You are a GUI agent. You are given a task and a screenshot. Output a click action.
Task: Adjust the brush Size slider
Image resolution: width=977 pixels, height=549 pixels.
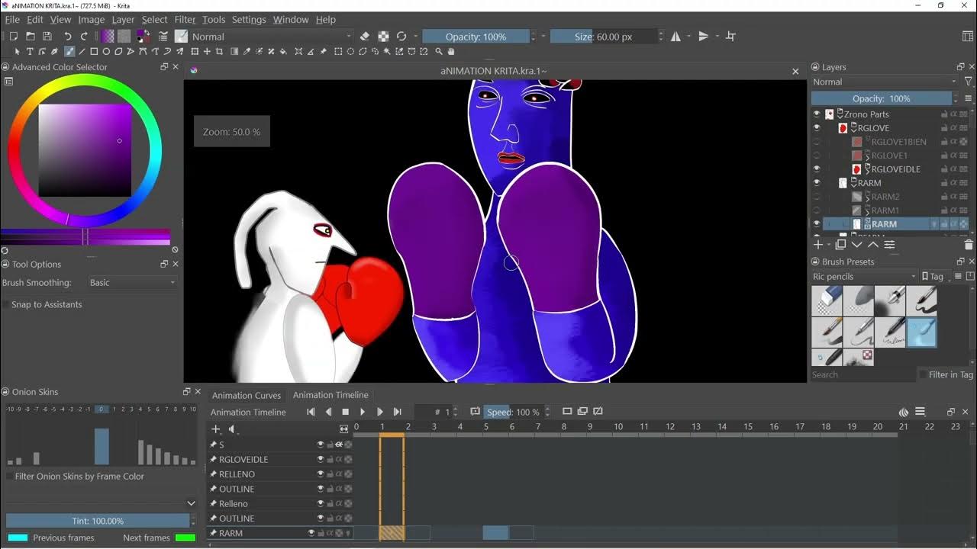coord(603,37)
